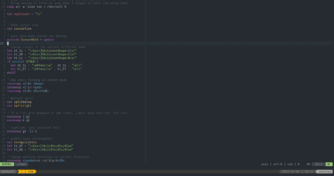The height and width of the screenshot is (176, 334).
Task: Click the comment 'enable true colorsupport'
Action: [x=30, y=138]
